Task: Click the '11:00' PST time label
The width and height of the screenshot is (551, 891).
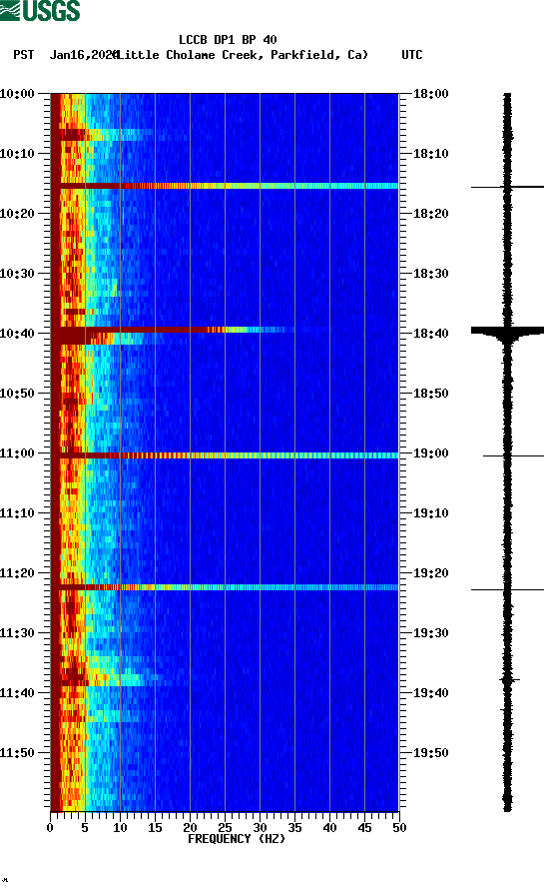Action: (18, 452)
